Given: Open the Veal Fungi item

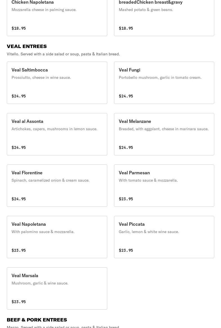Looking at the screenshot, I should pos(164,82).
